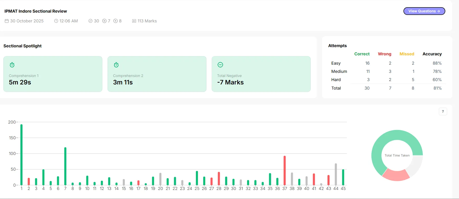Image resolution: width=459 pixels, height=199 pixels.
Task: Click the Correct column header
Action: (x=362, y=54)
